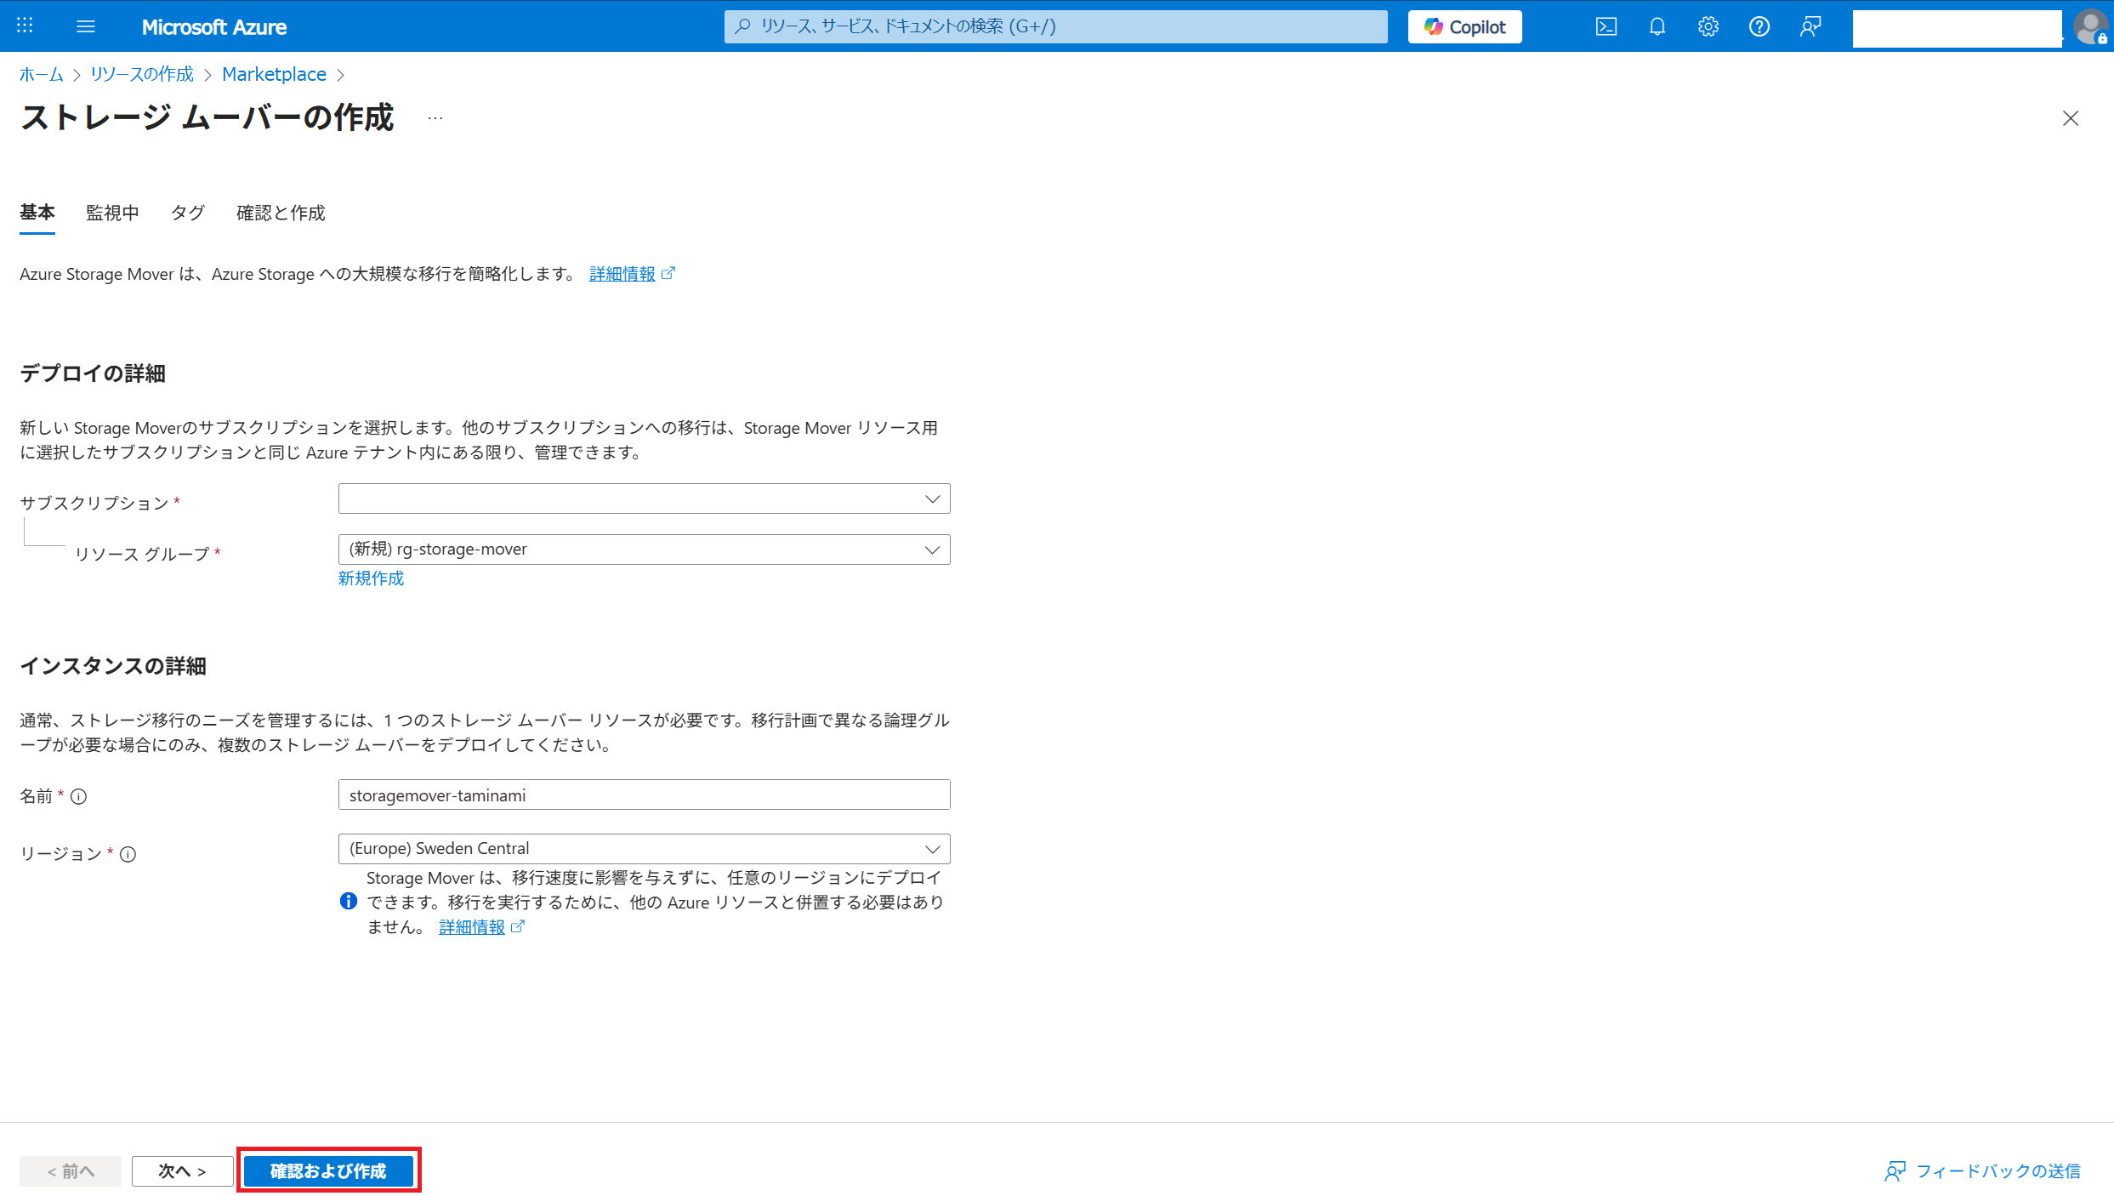Click 新規作成 link under resource group

pos(371,578)
